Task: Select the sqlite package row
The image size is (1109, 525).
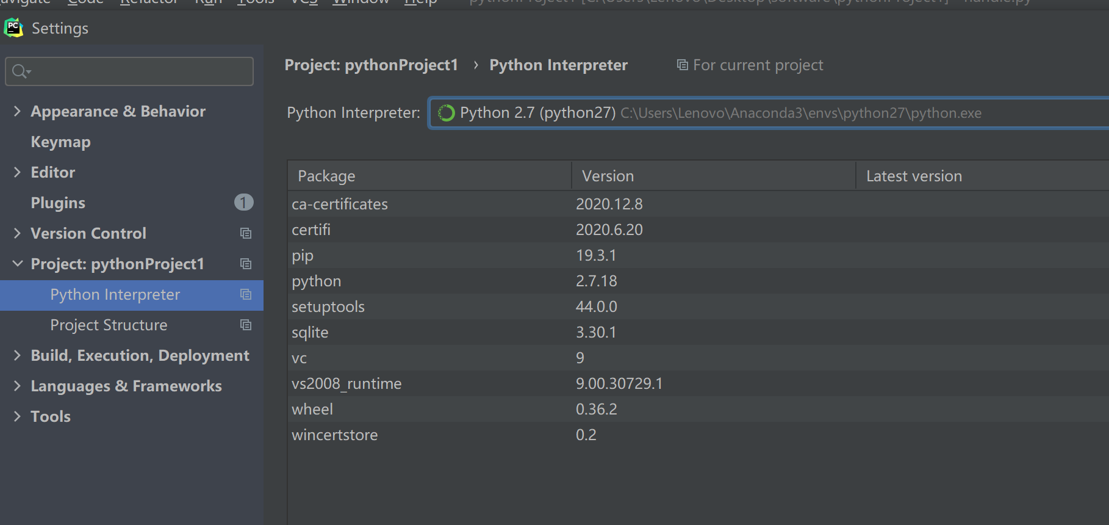Action: point(698,332)
